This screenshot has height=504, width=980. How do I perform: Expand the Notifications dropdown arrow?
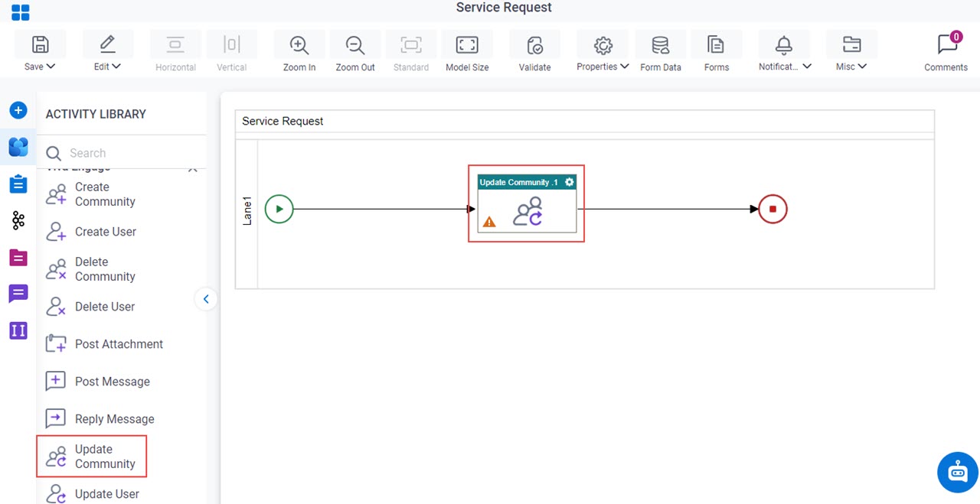(807, 67)
